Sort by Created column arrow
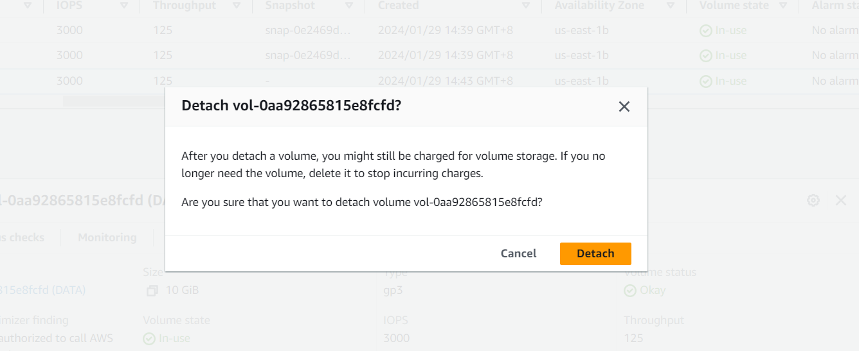Viewport: 859px width, 351px height. click(x=525, y=5)
